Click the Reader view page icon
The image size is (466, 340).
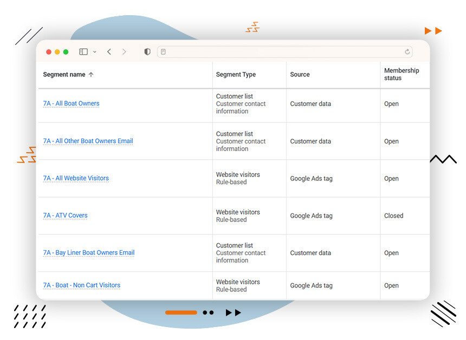tap(163, 51)
